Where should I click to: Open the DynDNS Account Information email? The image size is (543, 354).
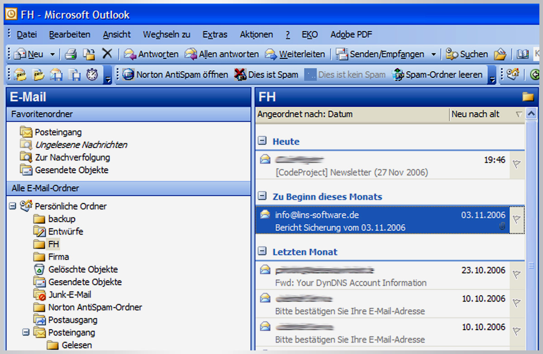[x=382, y=276]
